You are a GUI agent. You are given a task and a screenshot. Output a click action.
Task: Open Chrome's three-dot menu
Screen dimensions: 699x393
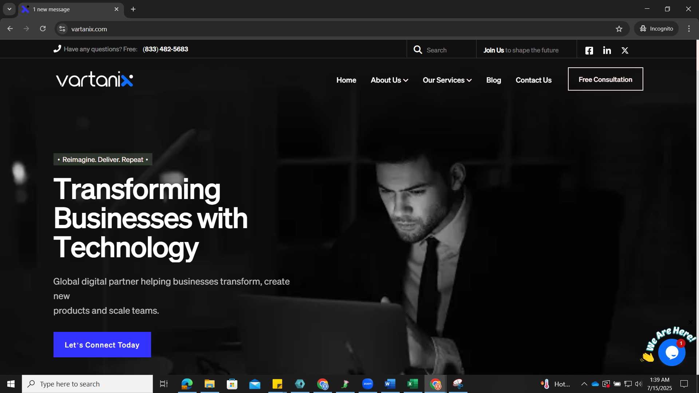[x=689, y=29]
